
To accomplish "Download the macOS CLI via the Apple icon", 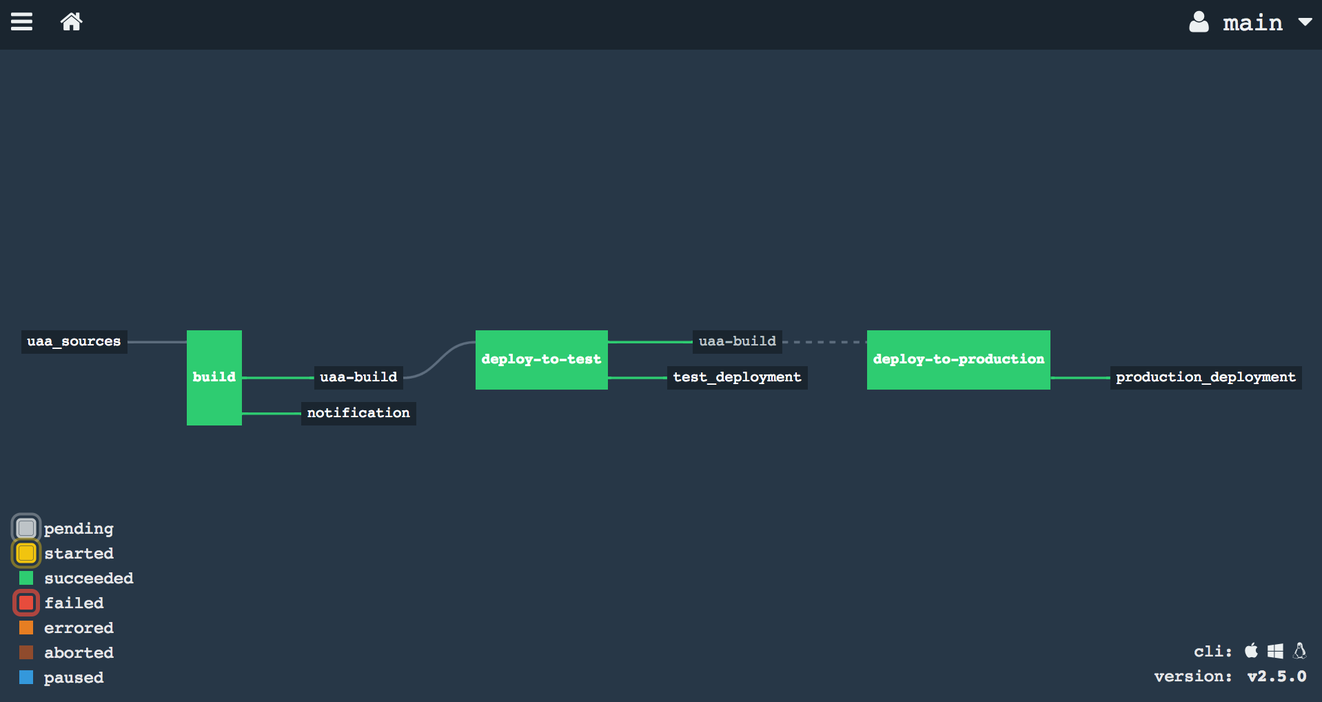I will click(x=1252, y=650).
